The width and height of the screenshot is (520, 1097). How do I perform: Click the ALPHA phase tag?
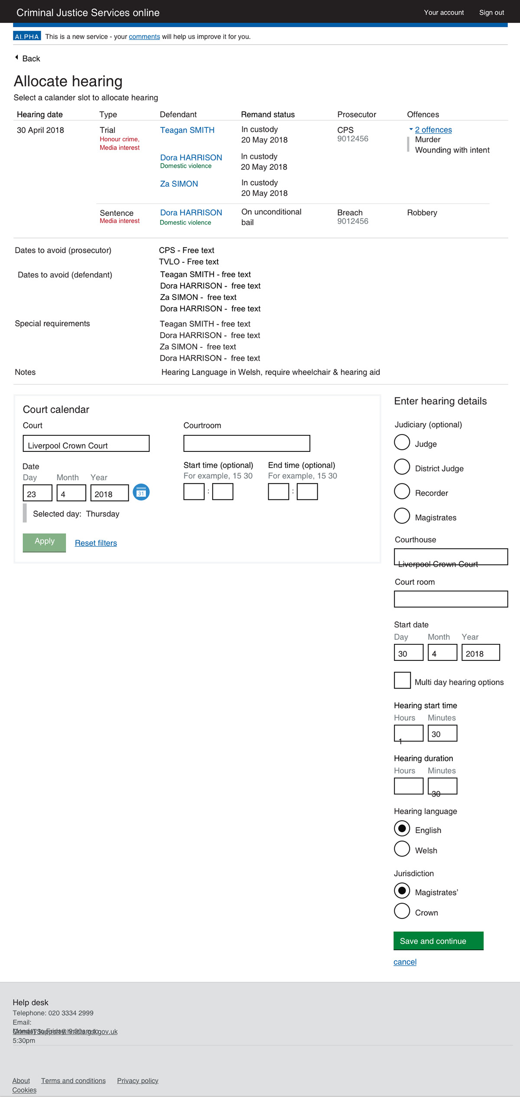(27, 36)
